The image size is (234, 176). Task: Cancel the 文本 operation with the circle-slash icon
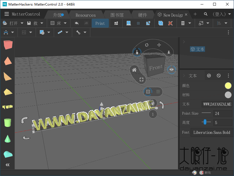coord(219,76)
